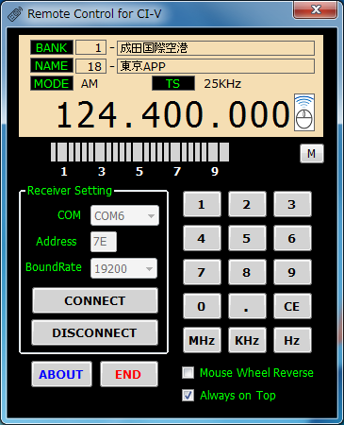Screen dimensions: 344x425
Task: Click the remote control title bar icon
Action: (15, 14)
